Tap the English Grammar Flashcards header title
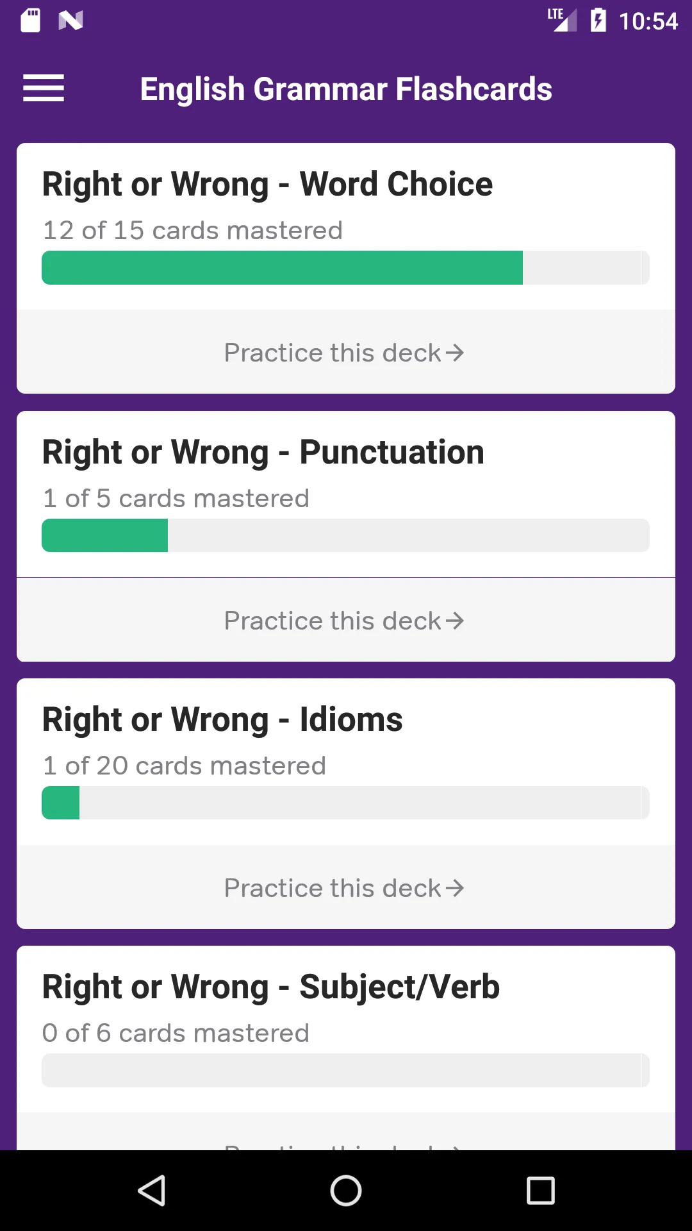This screenshot has width=692, height=1231. tap(346, 89)
